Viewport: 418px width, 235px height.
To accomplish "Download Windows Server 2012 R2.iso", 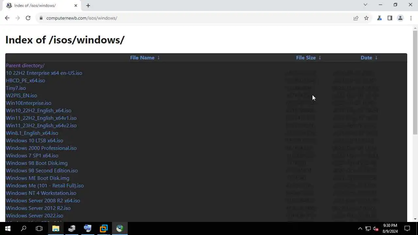I will (x=38, y=208).
